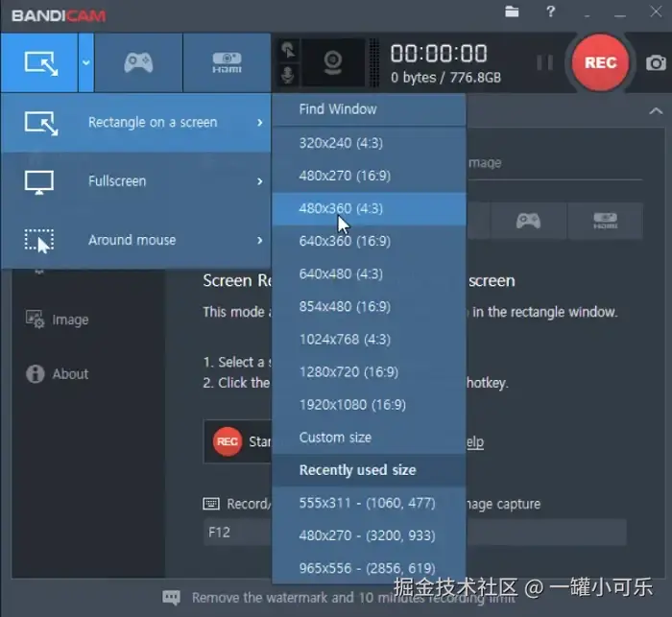Open help with the question mark icon
672x617 pixels.
tap(551, 12)
